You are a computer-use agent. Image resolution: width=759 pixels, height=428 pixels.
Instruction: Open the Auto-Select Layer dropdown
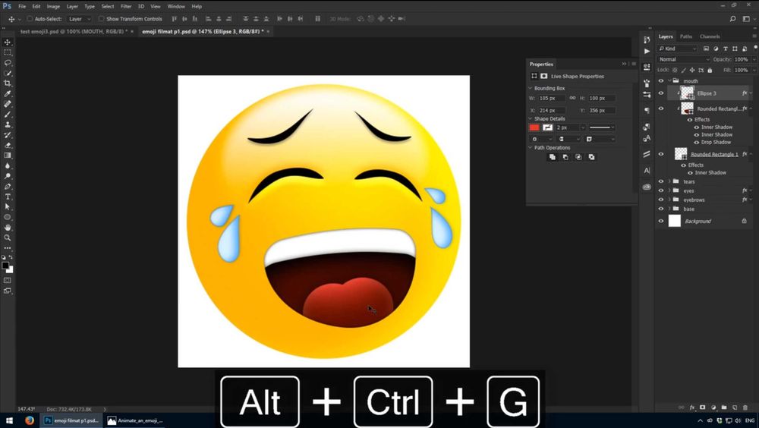[79, 19]
